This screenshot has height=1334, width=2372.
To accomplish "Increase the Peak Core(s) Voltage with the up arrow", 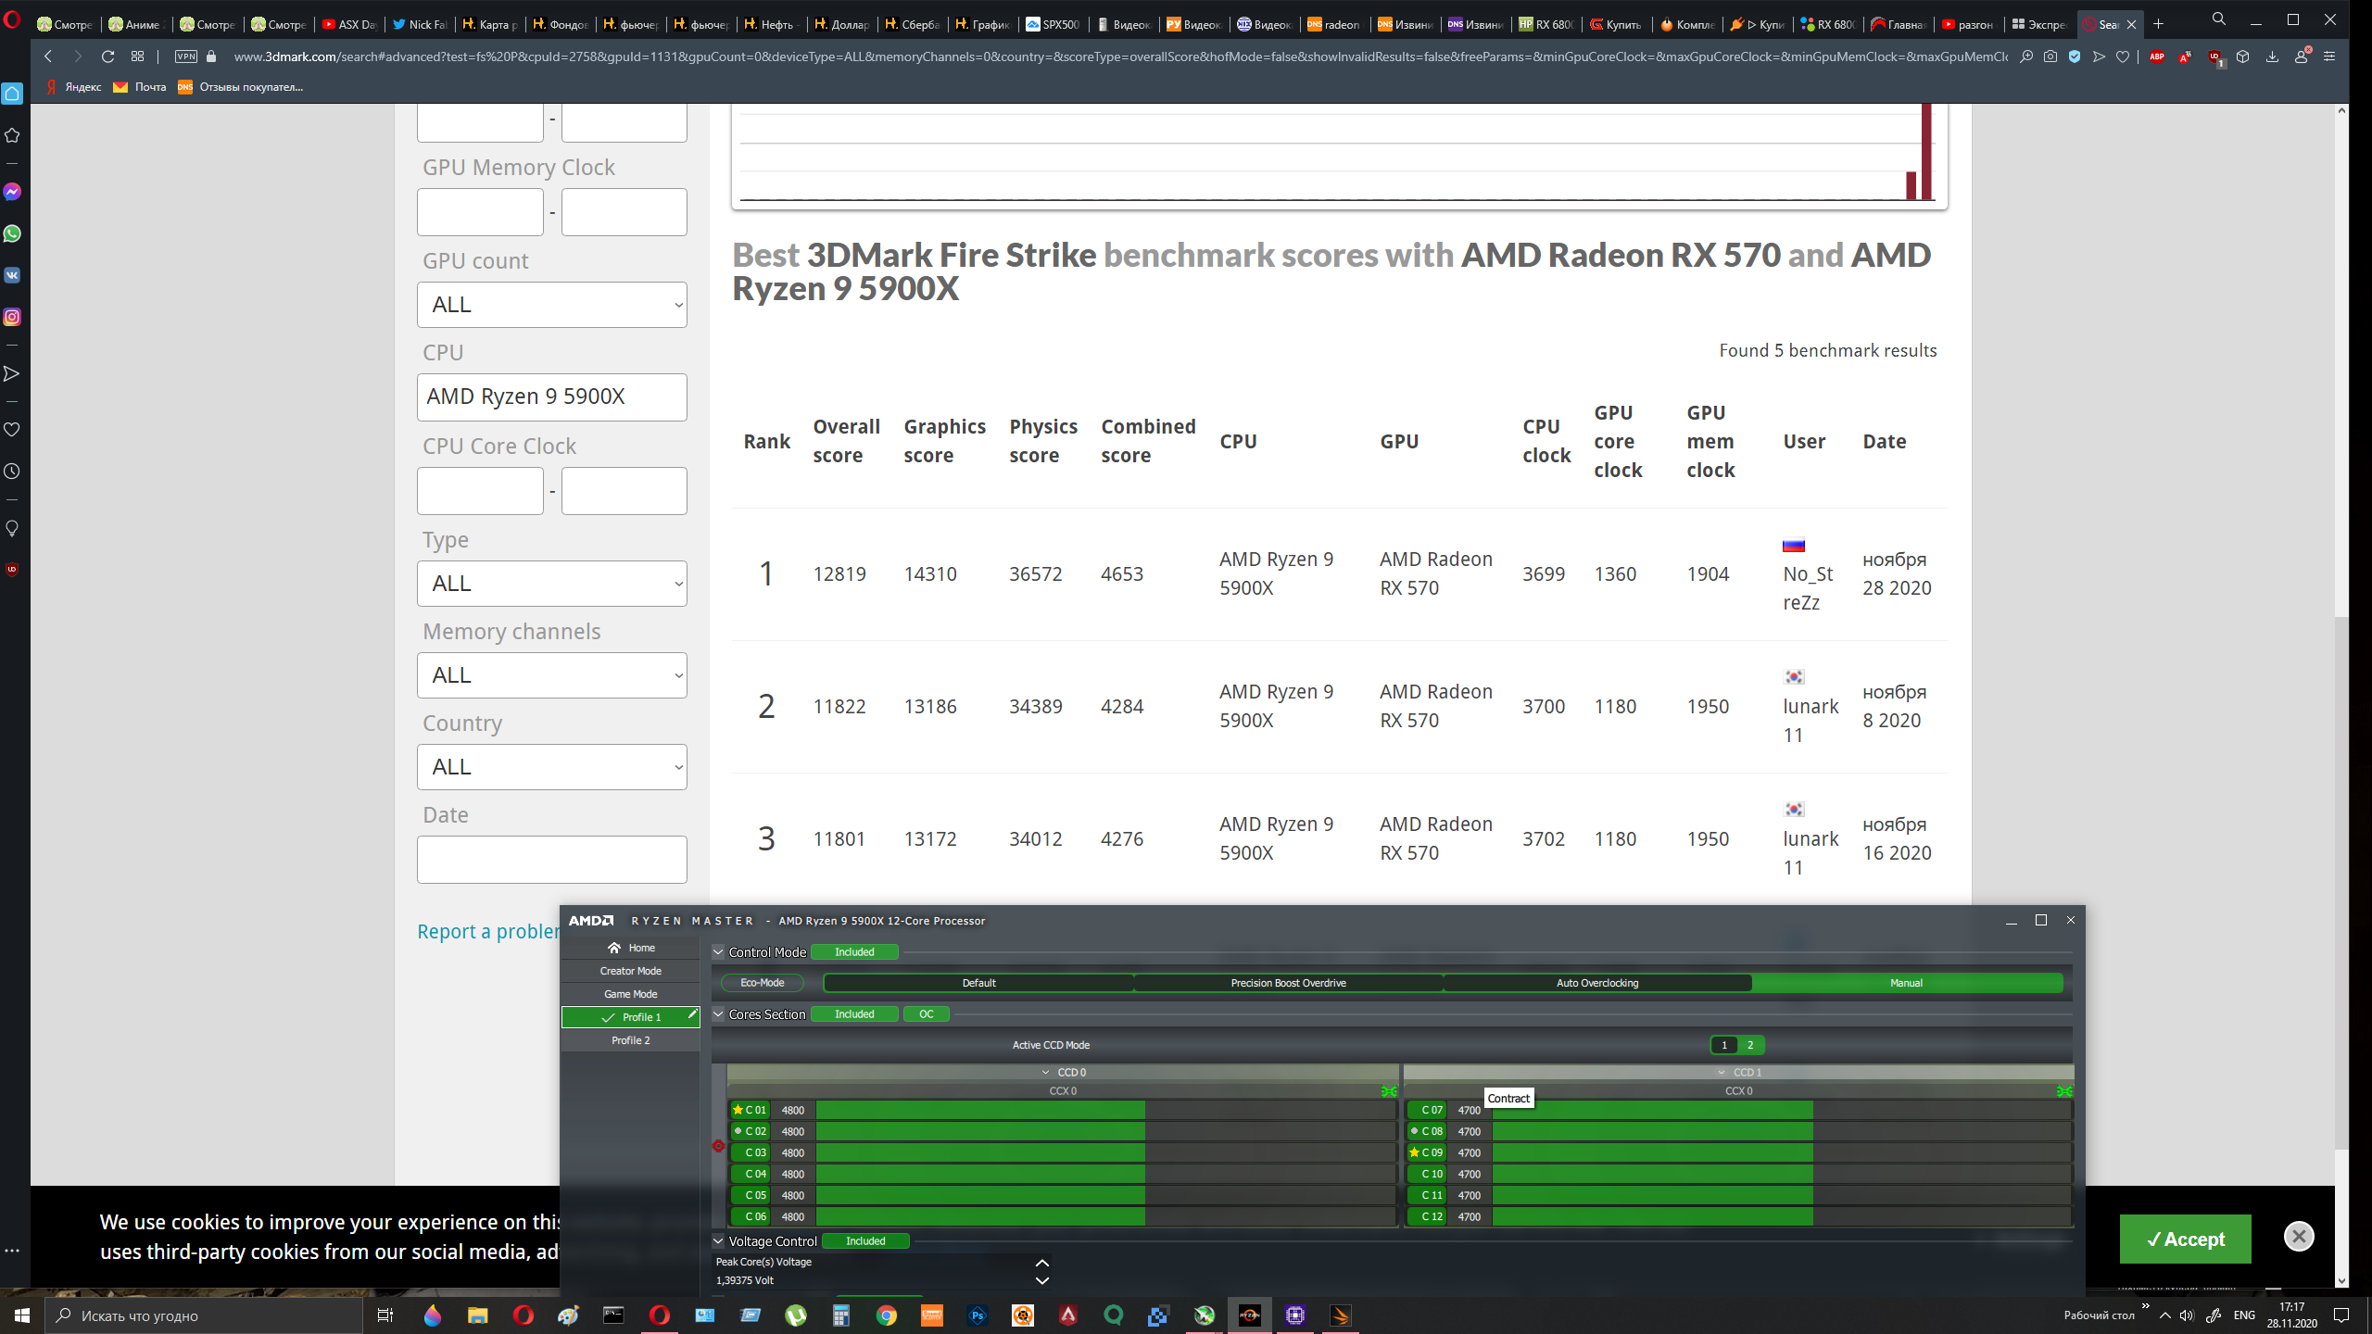I will tap(1041, 1263).
